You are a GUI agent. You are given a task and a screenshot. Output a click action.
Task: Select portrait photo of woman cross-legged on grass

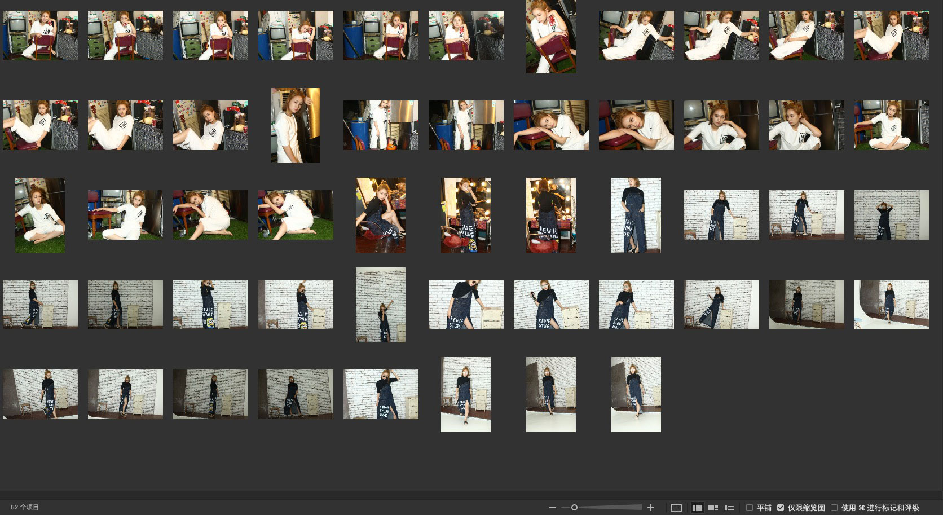[x=40, y=215]
